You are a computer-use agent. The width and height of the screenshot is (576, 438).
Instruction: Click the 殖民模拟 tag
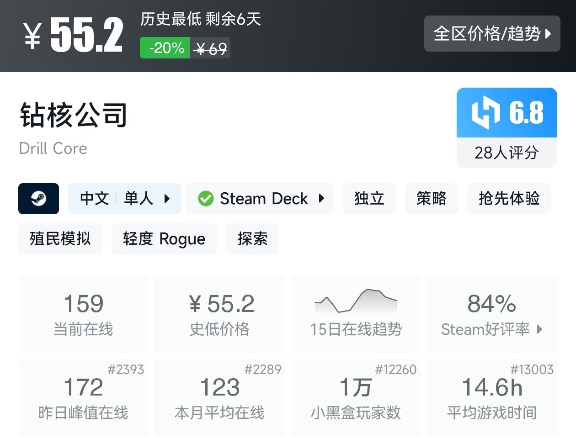coord(60,238)
